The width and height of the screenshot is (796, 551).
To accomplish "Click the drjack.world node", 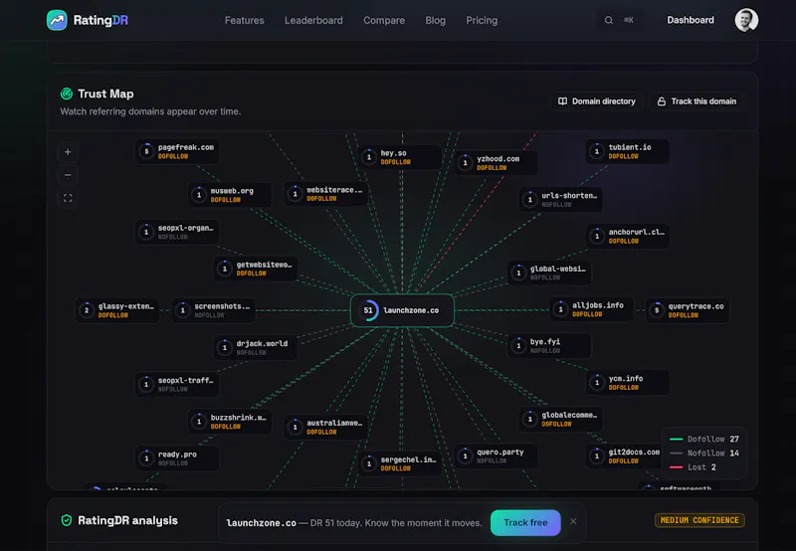I will 256,347.
